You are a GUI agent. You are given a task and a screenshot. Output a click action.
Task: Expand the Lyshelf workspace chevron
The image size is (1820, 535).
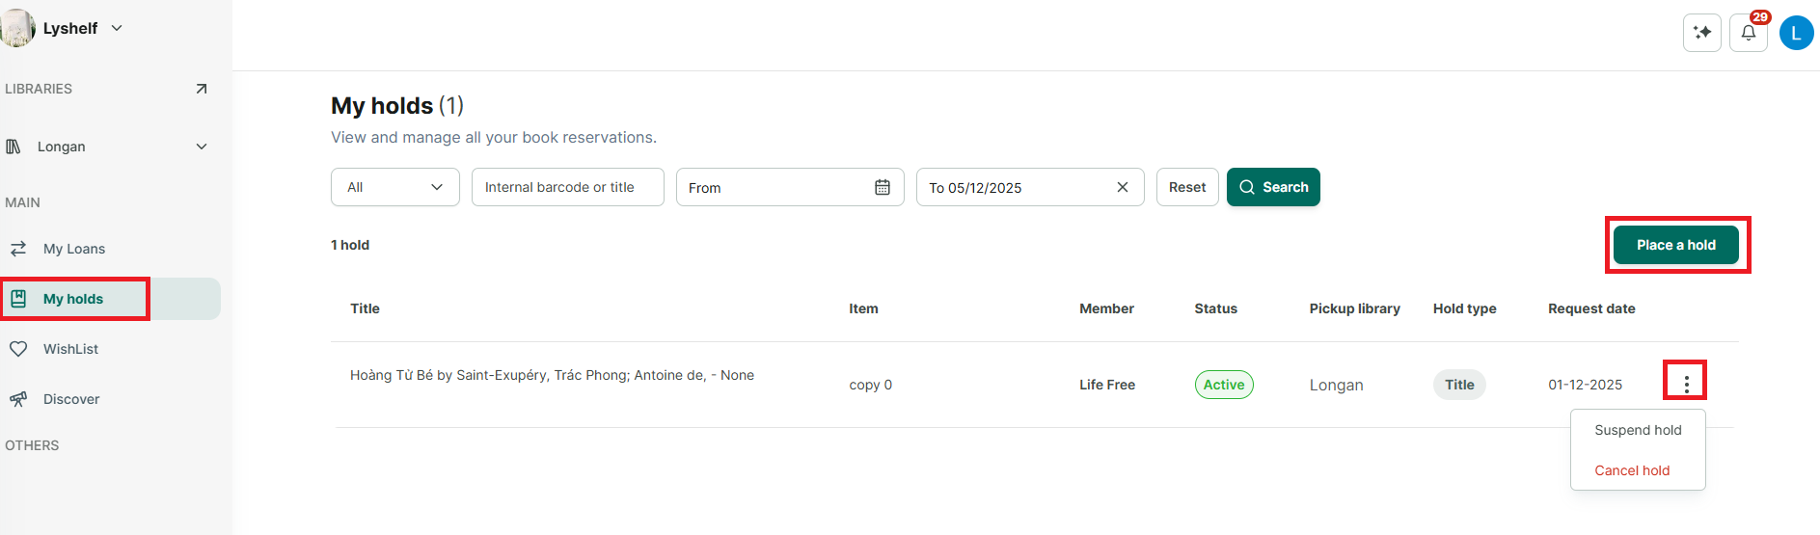click(117, 28)
